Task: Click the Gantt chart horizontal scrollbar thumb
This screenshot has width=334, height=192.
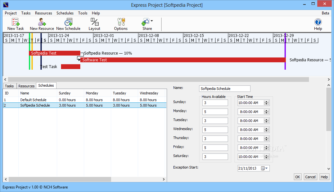Action: pyautogui.click(x=158, y=79)
